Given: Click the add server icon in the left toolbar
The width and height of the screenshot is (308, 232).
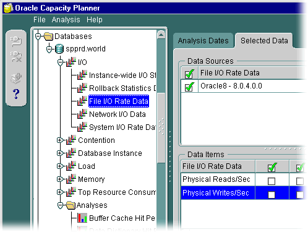Looking at the screenshot, I should point(16,78).
